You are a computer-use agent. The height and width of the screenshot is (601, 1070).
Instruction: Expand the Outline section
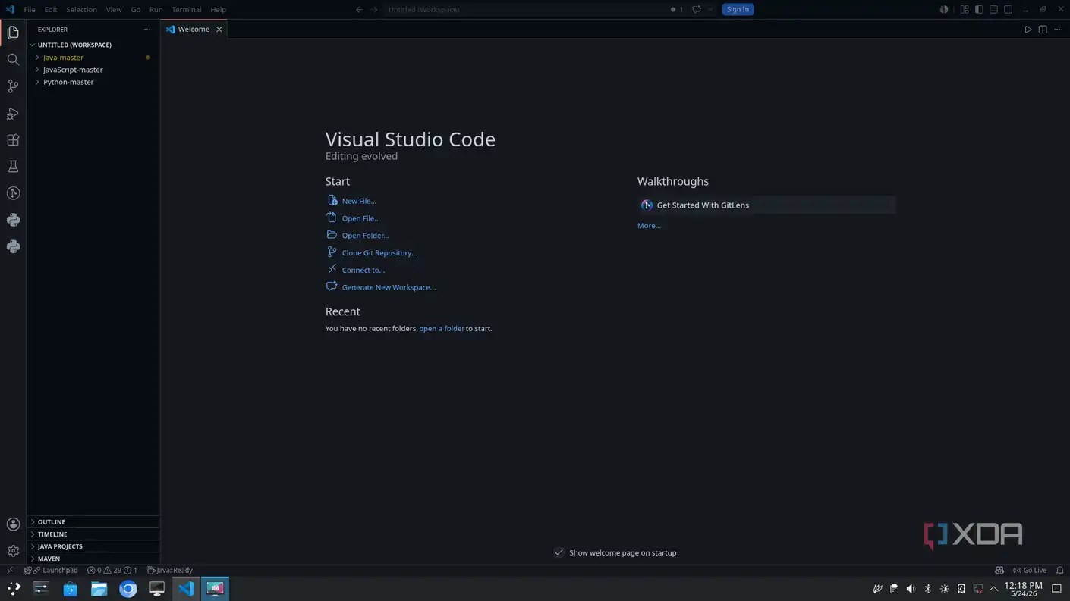click(x=93, y=522)
